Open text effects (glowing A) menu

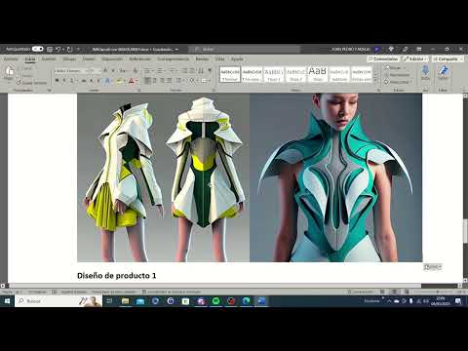pyautogui.click(x=107, y=80)
